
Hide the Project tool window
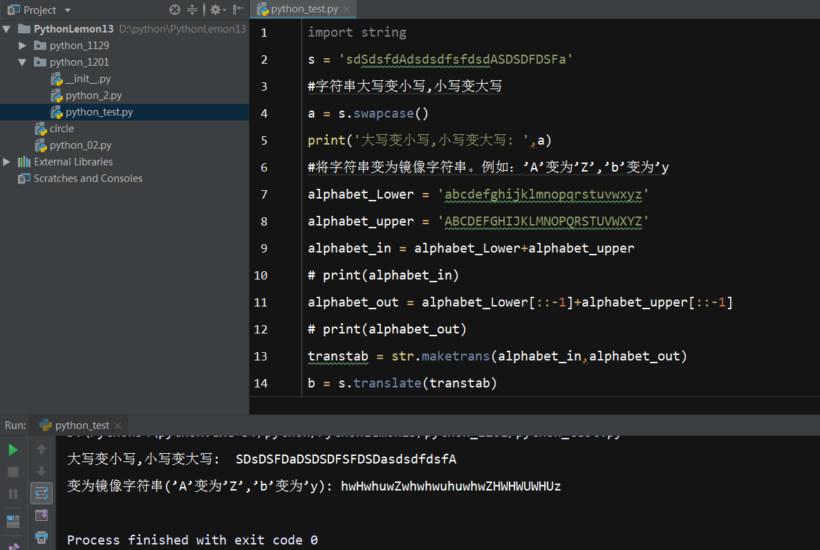coord(239,10)
